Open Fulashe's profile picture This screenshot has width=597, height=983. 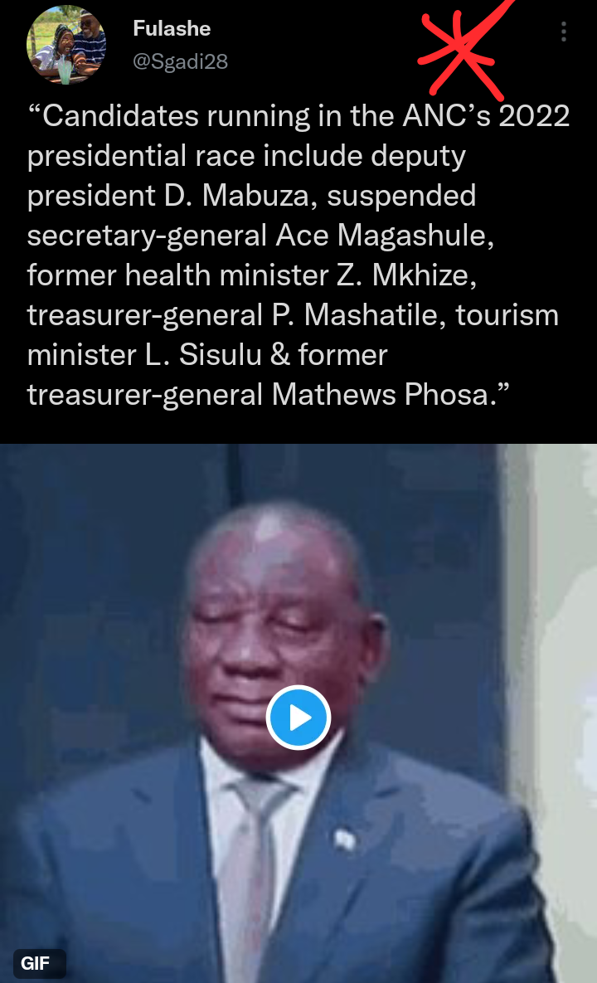coord(66,45)
